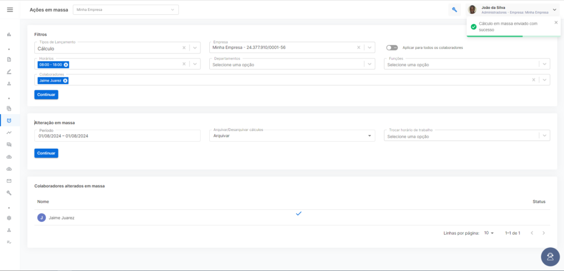
Task: Open the stacked copy files sidebar icon
Action: (x=9, y=109)
